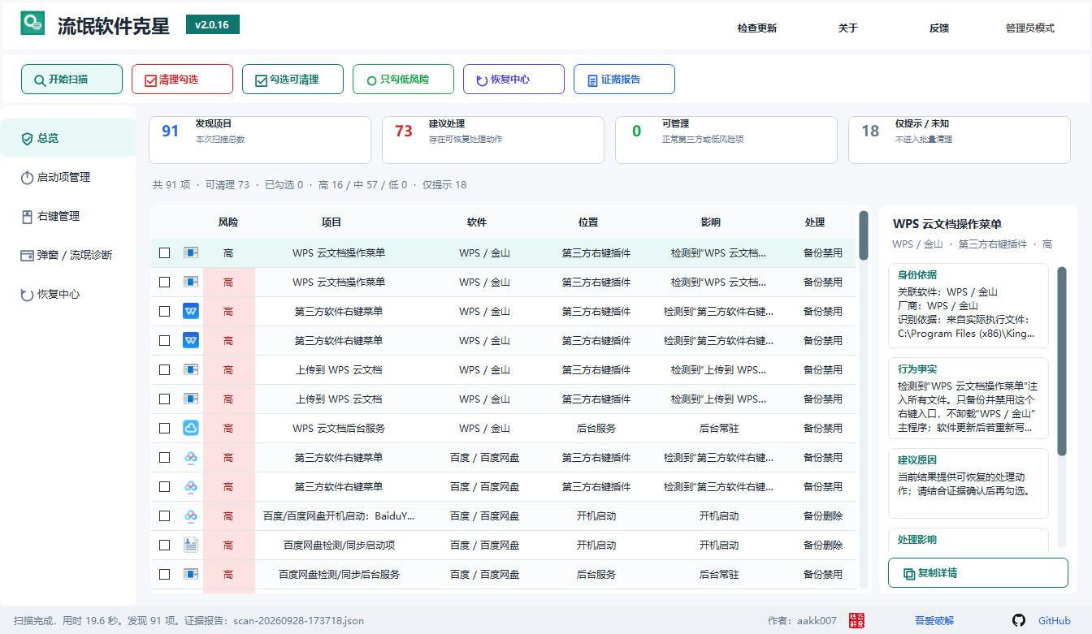This screenshot has height=634, width=1092.
Task: Open the 总览 sidebar tab
Action: coord(68,138)
